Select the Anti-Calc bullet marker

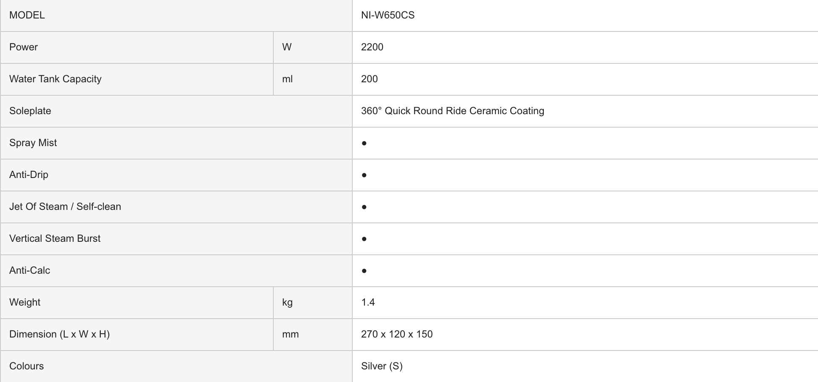click(364, 271)
